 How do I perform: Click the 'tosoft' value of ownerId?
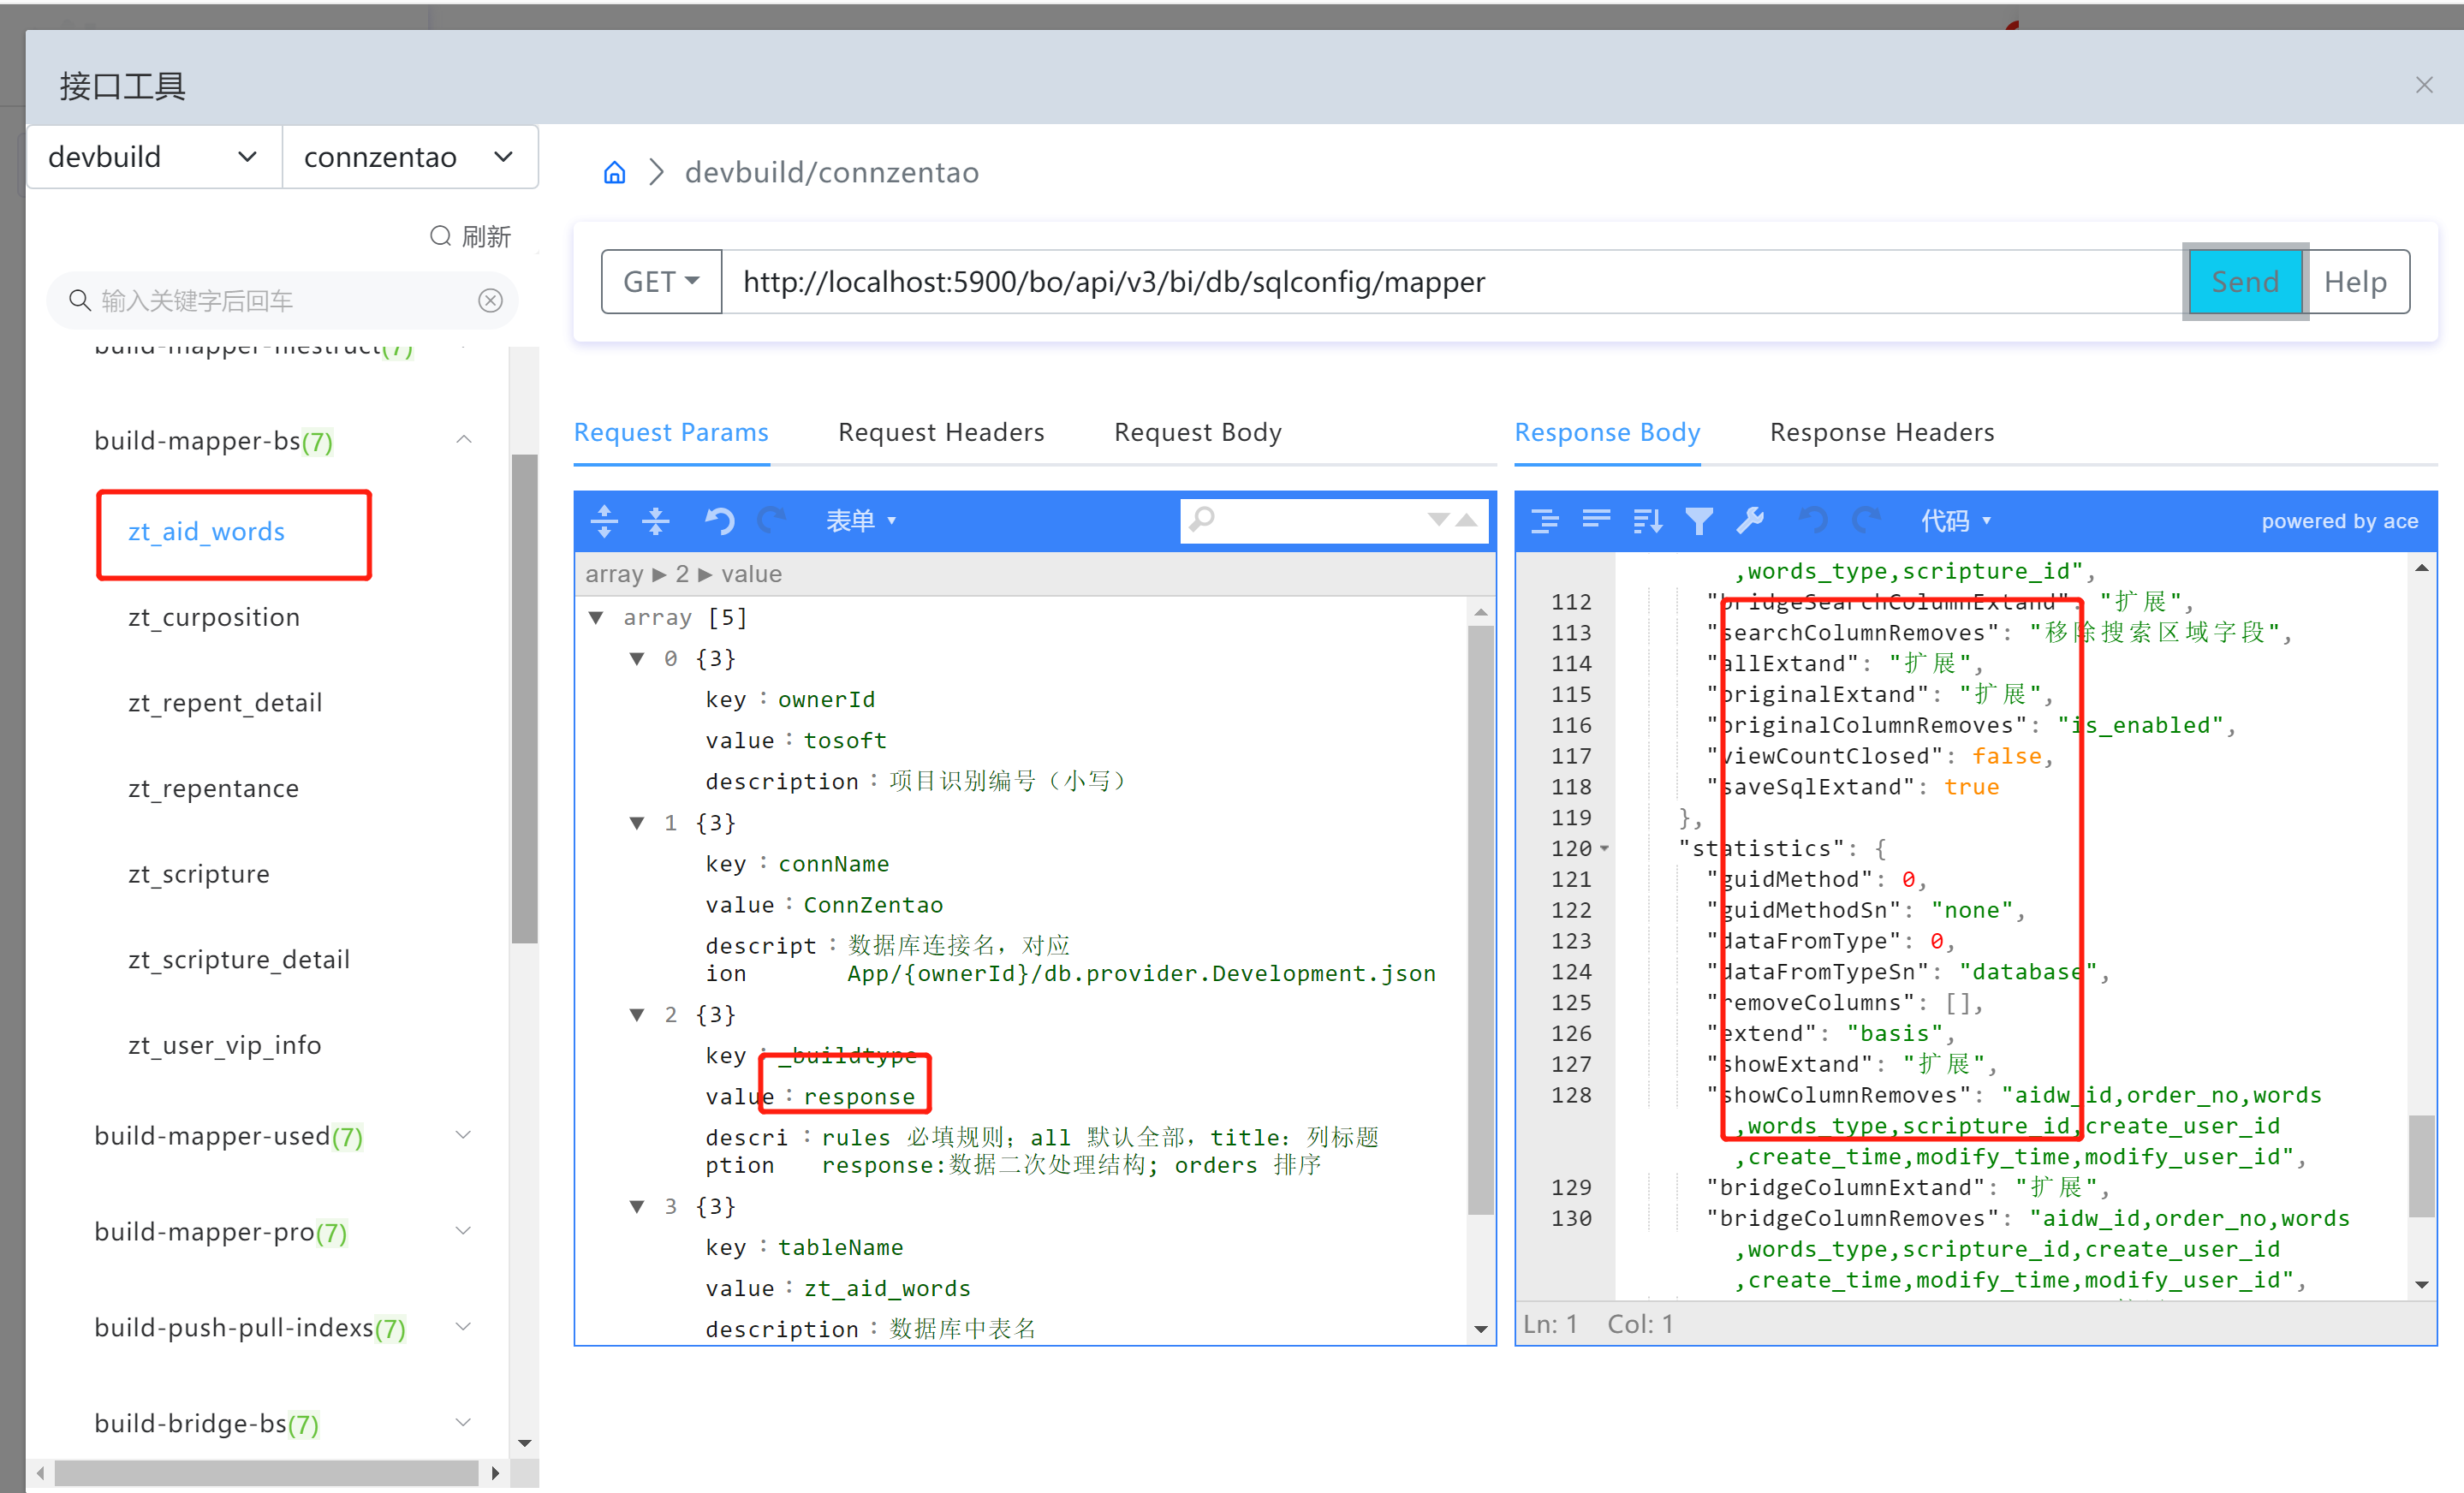coord(845,740)
